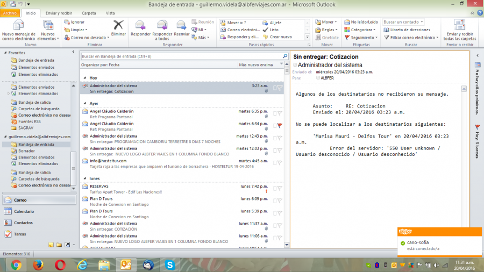Open the Seguimiento flag dropdown

click(x=361, y=37)
